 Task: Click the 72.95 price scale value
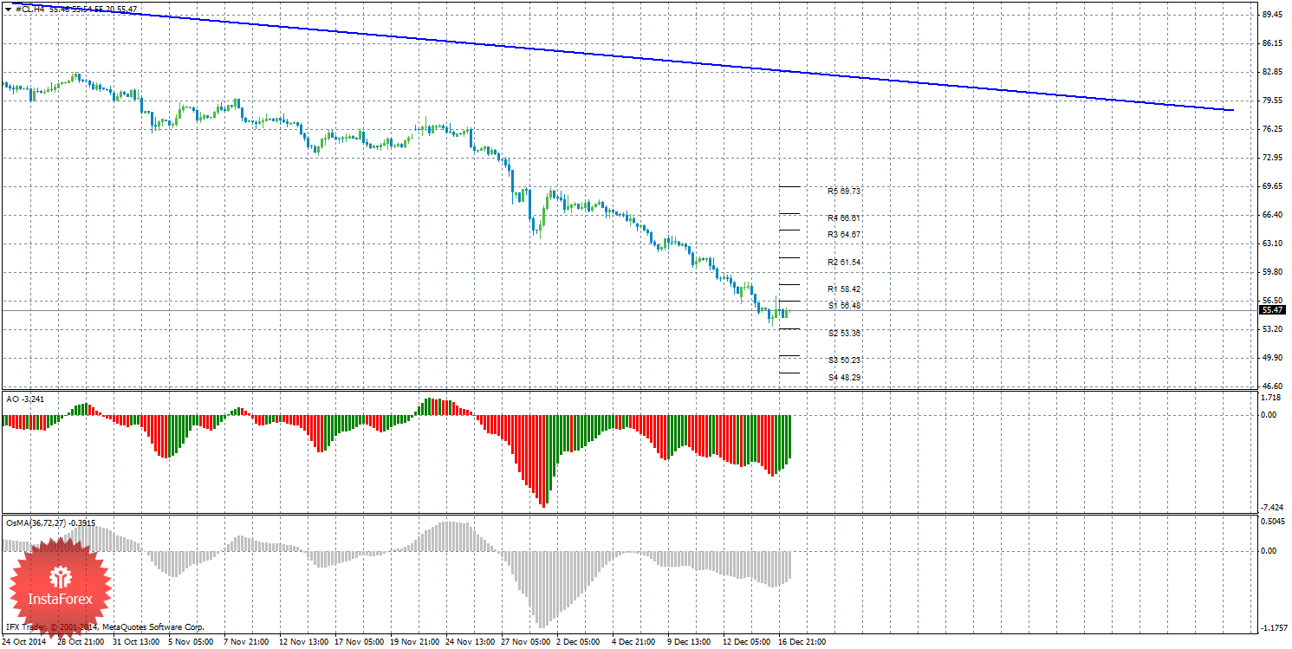tap(1273, 158)
